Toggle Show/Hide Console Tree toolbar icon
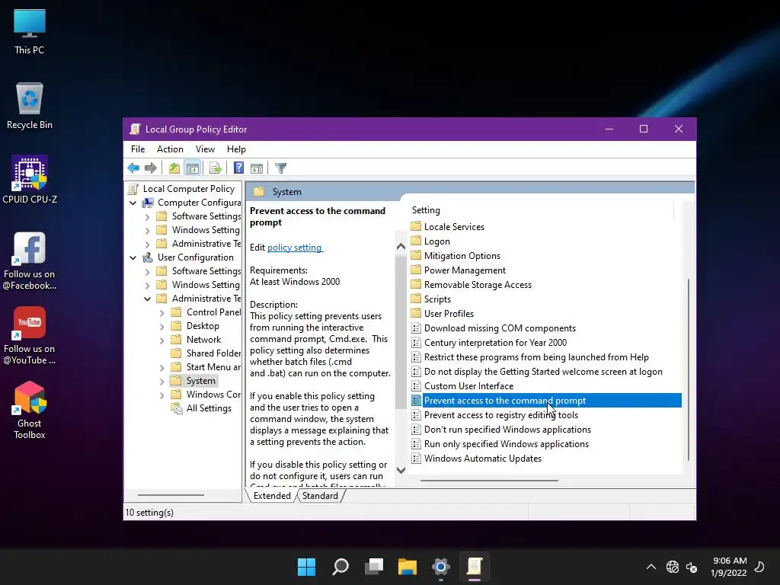This screenshot has height=585, width=780. [192, 168]
